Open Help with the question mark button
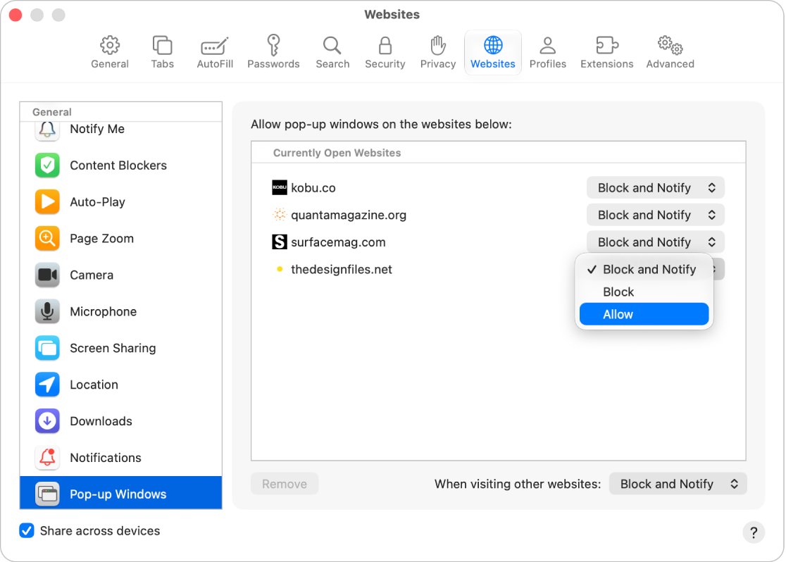The image size is (786, 562). (754, 532)
